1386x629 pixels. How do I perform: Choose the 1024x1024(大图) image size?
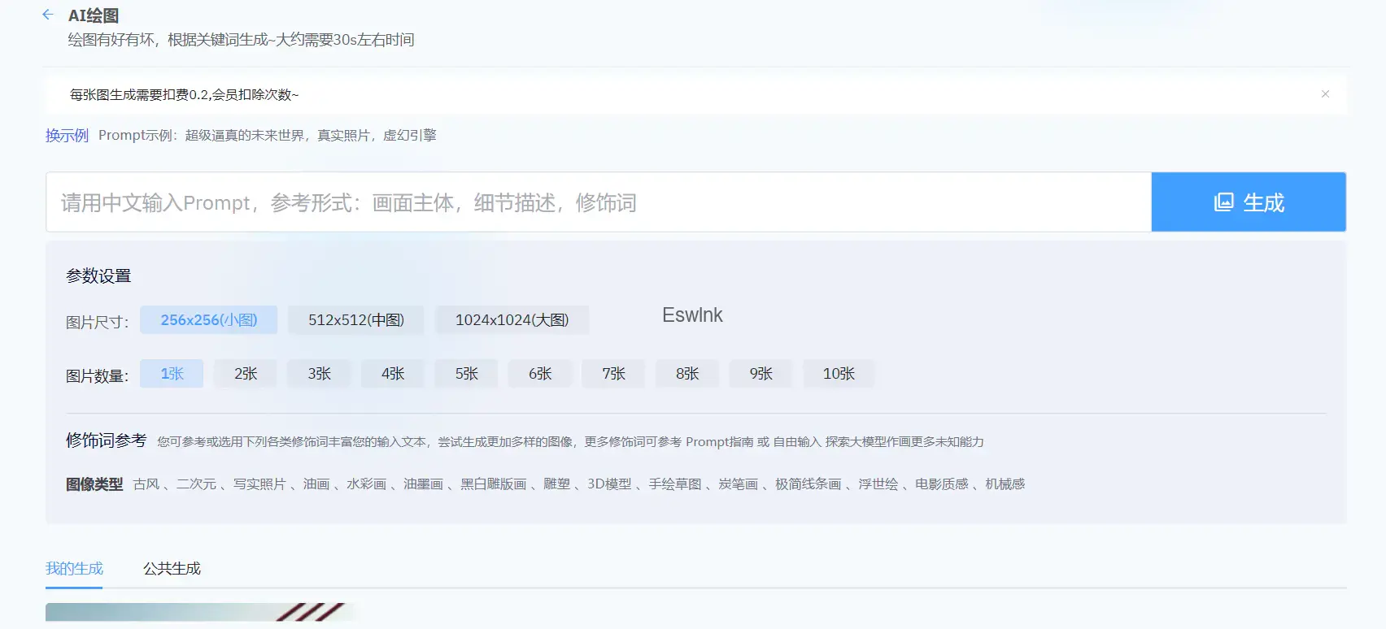[x=512, y=320]
